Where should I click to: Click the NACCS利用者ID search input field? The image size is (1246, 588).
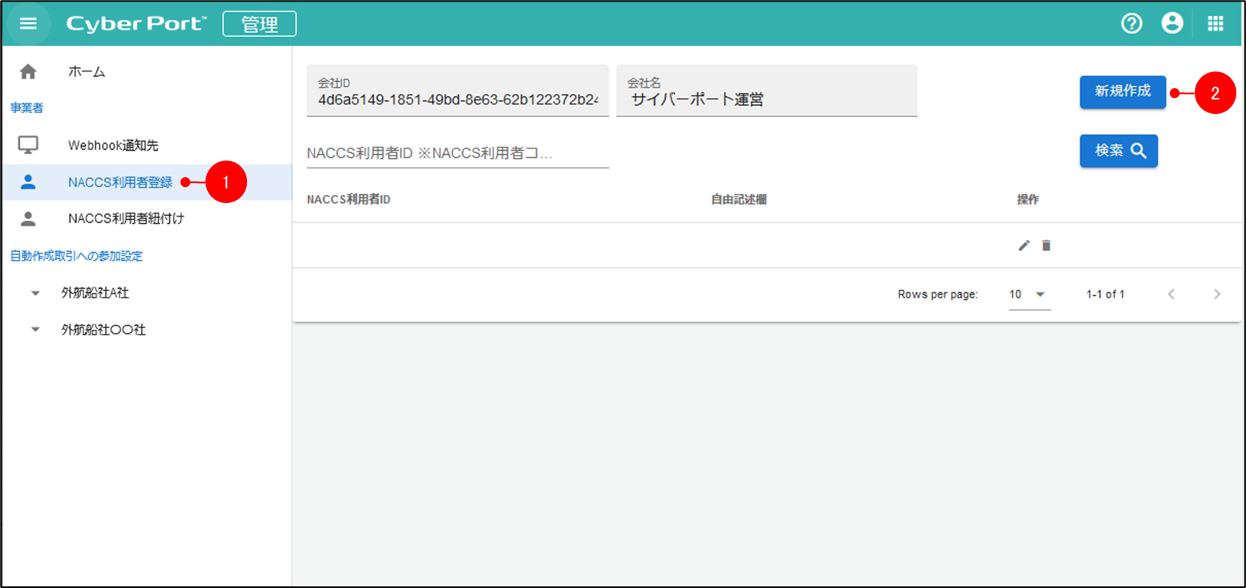pos(457,153)
